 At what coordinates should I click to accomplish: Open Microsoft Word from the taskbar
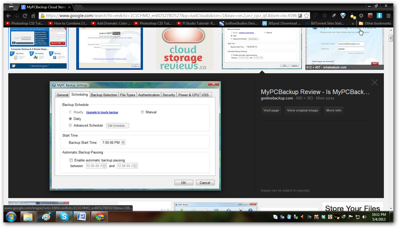tap(82, 217)
